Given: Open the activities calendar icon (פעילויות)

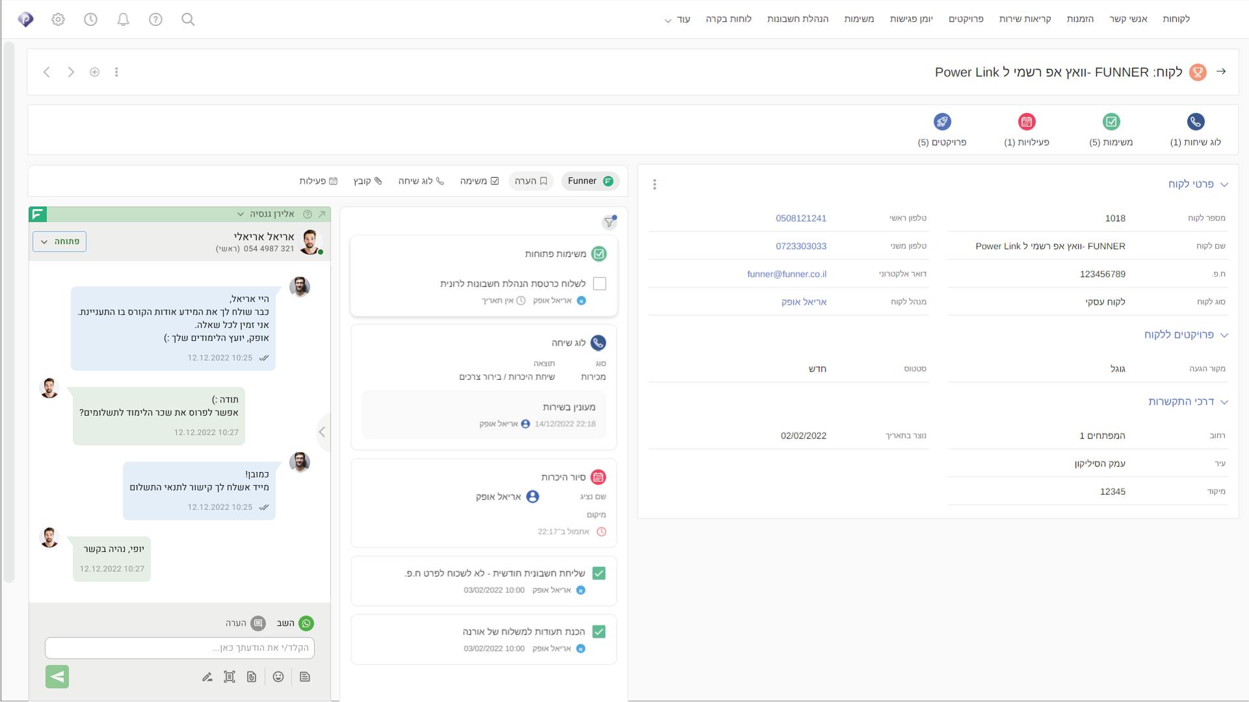Looking at the screenshot, I should click(1027, 121).
